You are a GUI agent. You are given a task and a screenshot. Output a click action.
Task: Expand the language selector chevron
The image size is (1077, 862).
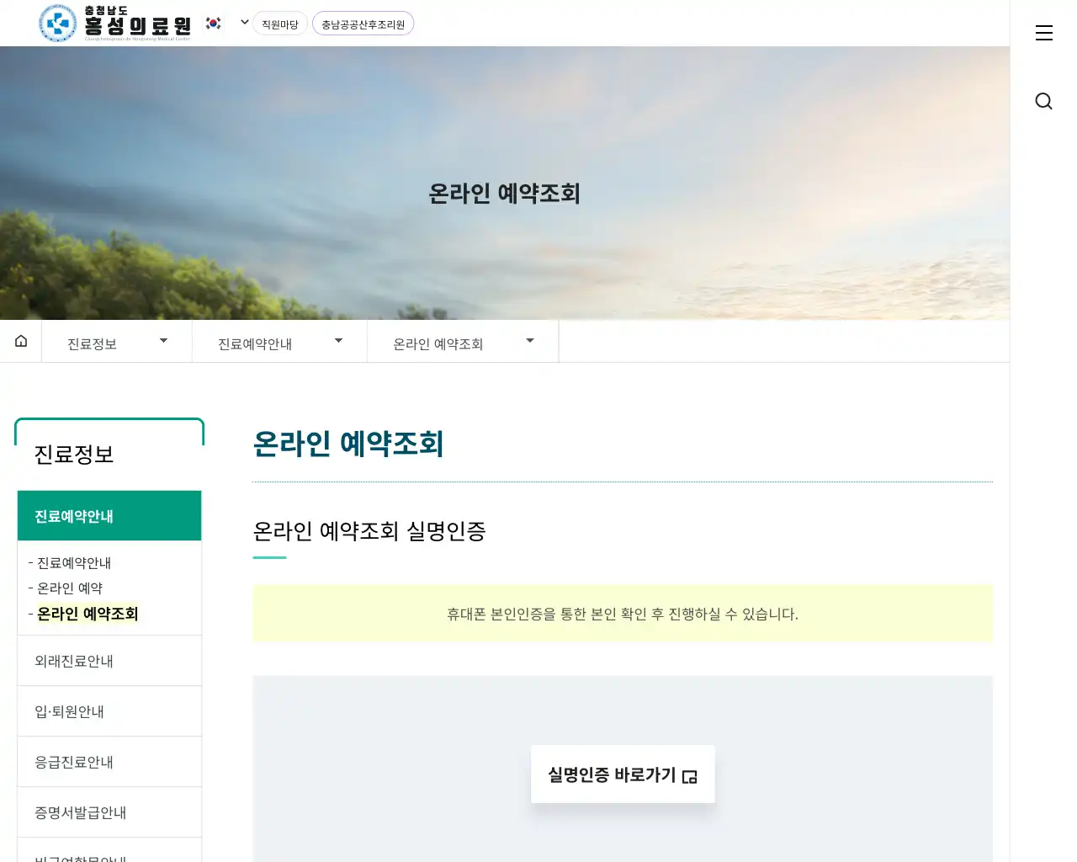(244, 23)
